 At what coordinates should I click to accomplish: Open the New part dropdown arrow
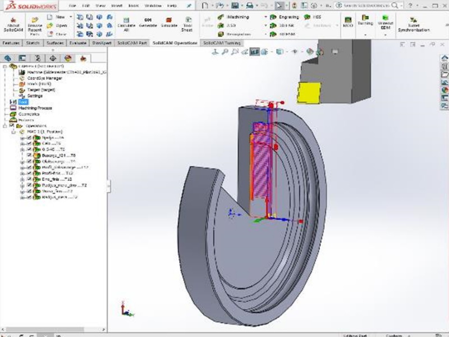click(71, 17)
